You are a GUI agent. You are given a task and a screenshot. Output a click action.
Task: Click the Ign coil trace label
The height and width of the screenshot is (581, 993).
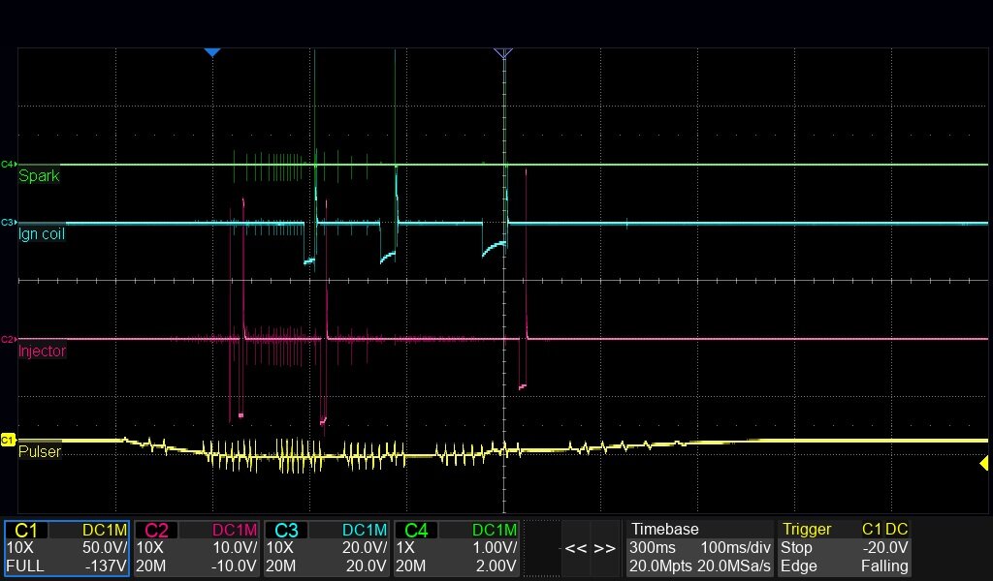(x=42, y=234)
